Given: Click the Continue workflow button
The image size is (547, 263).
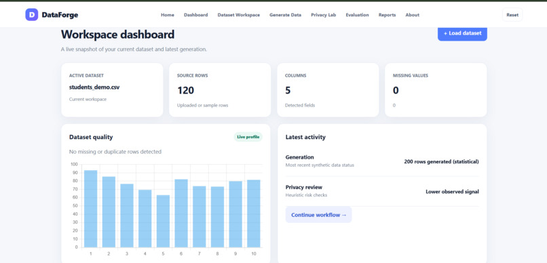Looking at the screenshot, I should (318, 215).
